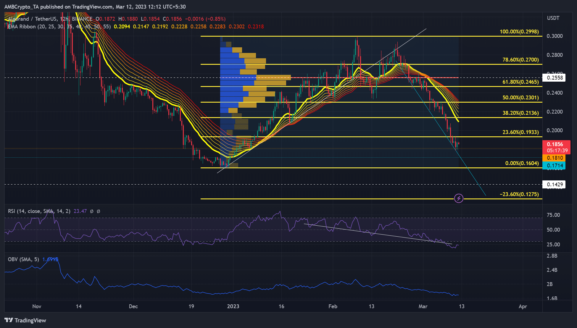Click the USDT label above the price scale
Viewport: 577px width, 328px height.
pyautogui.click(x=553, y=18)
